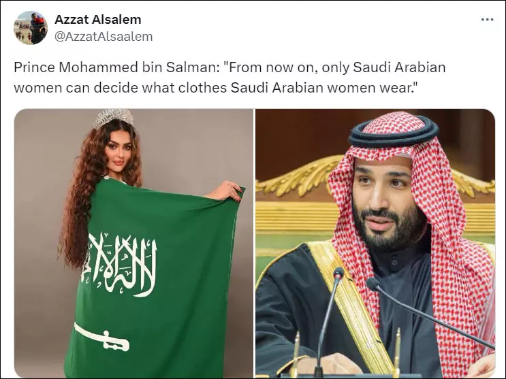Screen dimensions: 506x379
Task: Open the tweet's three-dot more options menu
Action: tap(488, 20)
